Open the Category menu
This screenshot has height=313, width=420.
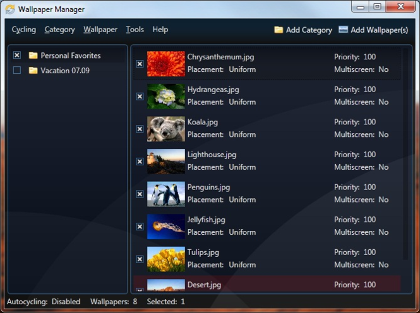tap(60, 30)
